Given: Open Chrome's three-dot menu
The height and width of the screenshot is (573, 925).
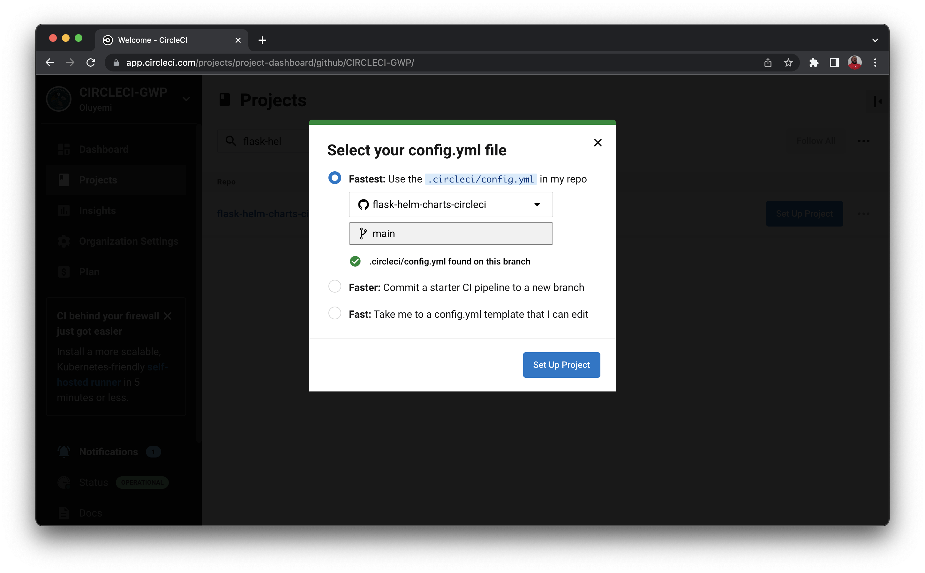Looking at the screenshot, I should [875, 62].
